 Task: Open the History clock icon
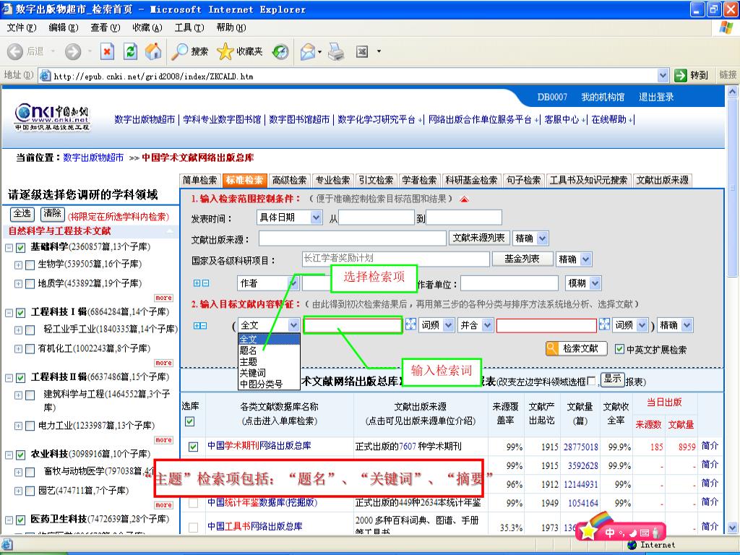tap(281, 51)
